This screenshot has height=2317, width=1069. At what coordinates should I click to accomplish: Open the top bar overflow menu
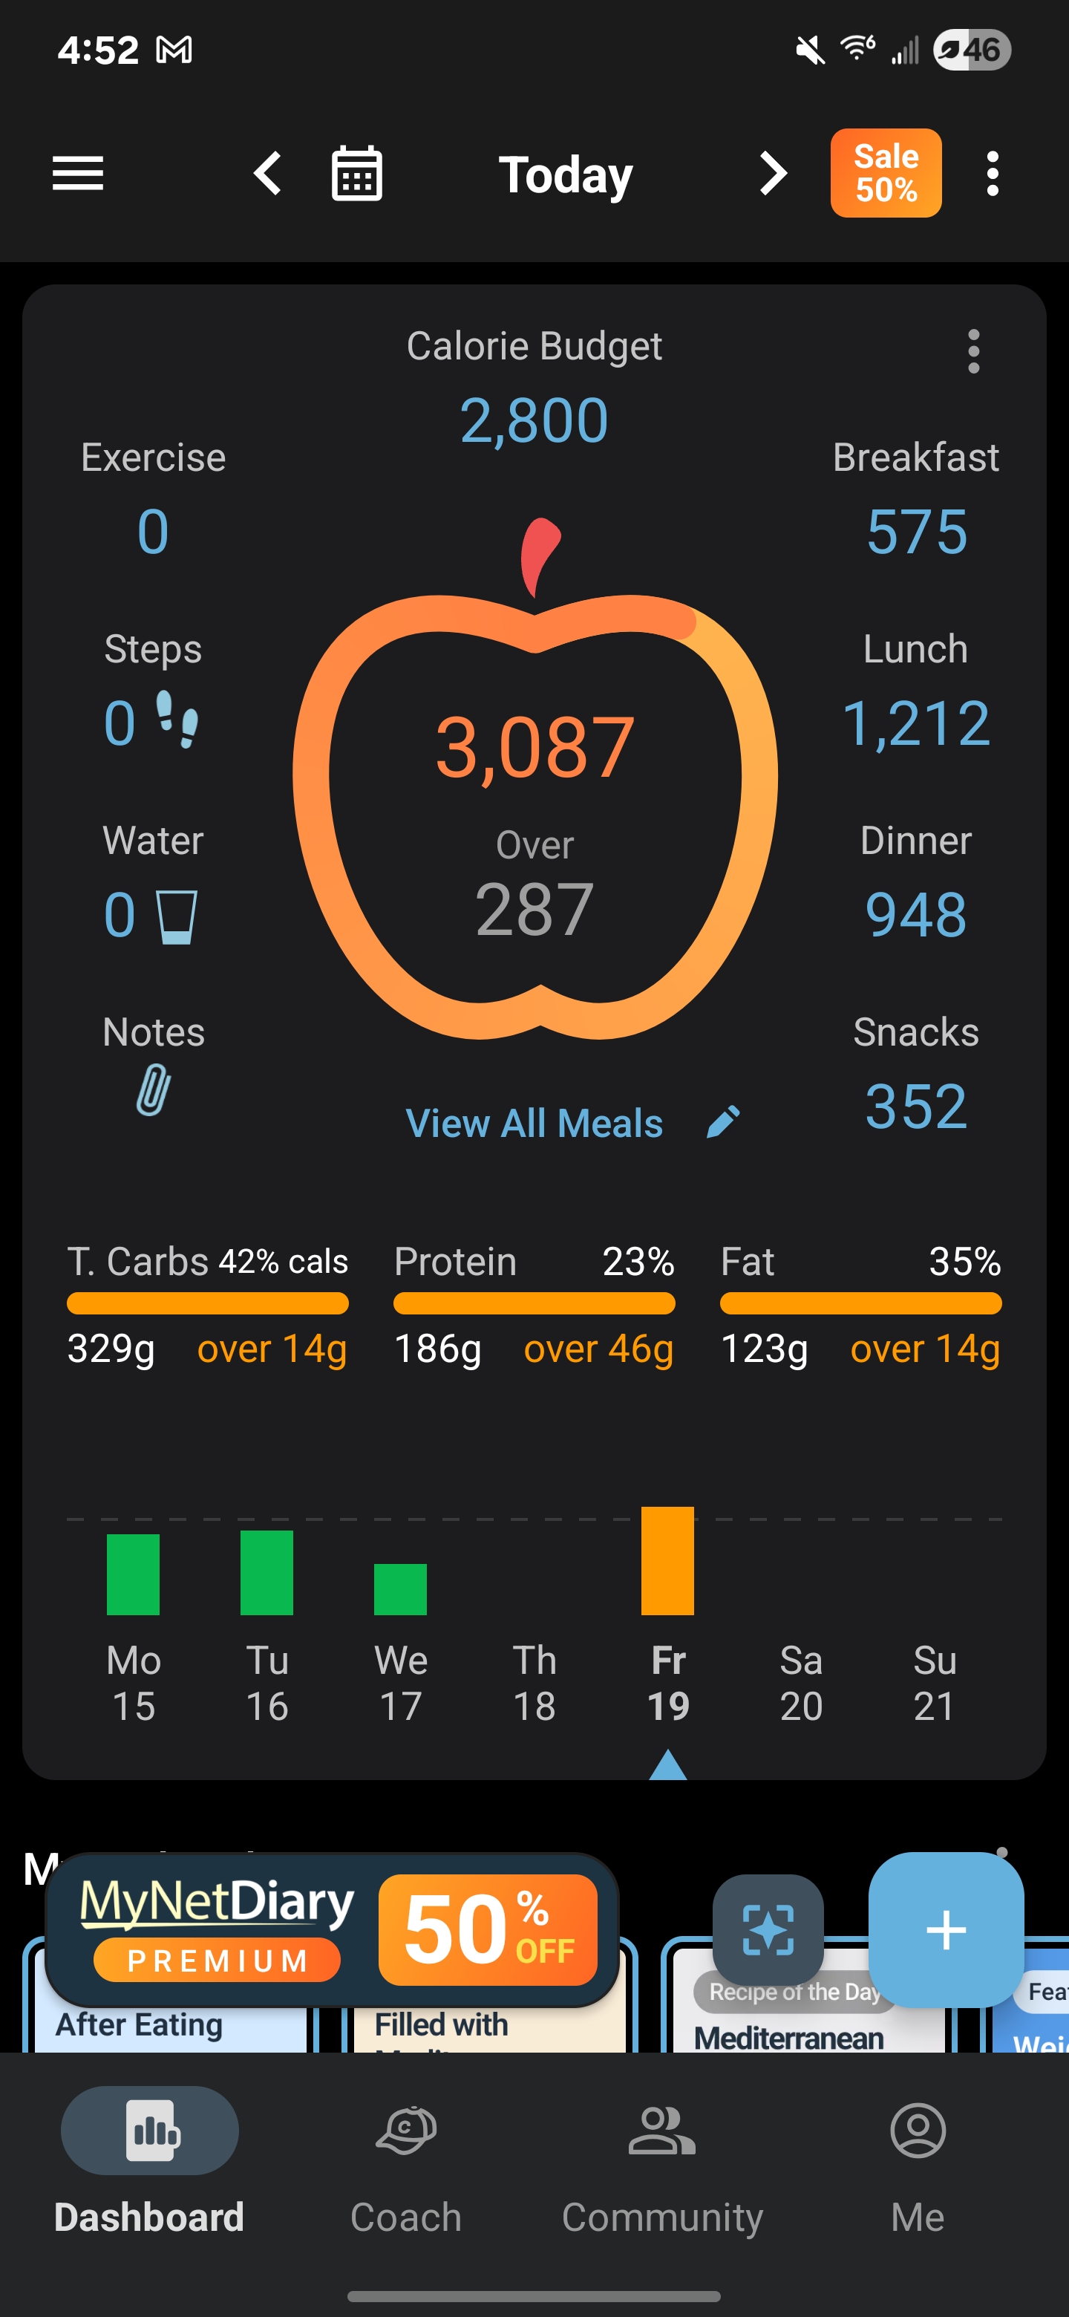click(992, 174)
